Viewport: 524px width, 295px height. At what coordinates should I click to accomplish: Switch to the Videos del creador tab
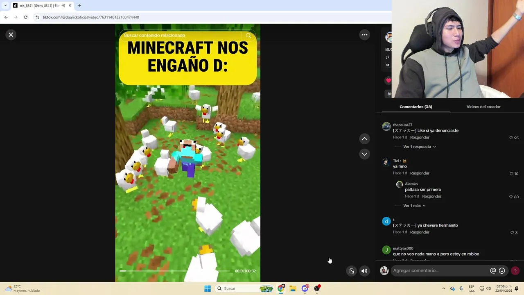(483, 107)
